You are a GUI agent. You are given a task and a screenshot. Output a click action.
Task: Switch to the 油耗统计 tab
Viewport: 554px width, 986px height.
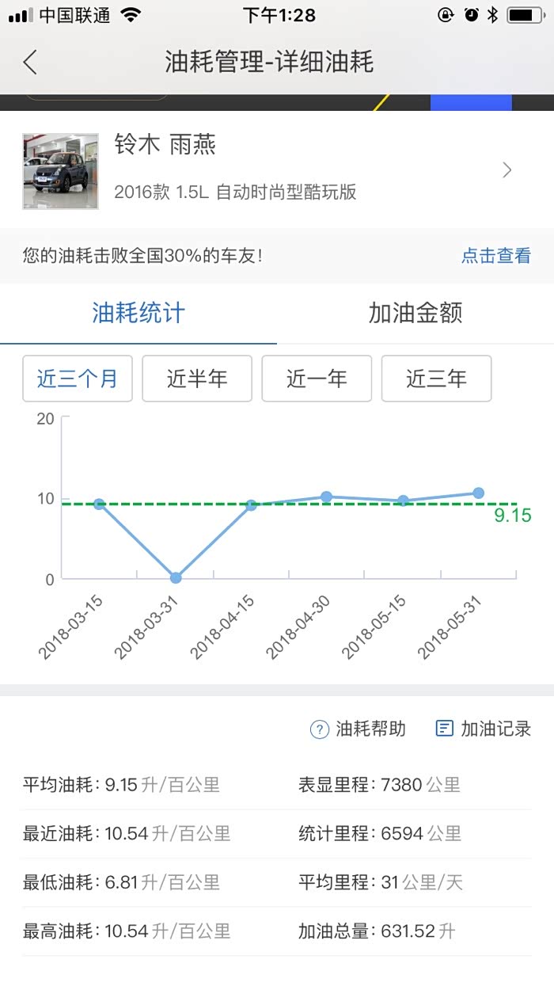(138, 313)
